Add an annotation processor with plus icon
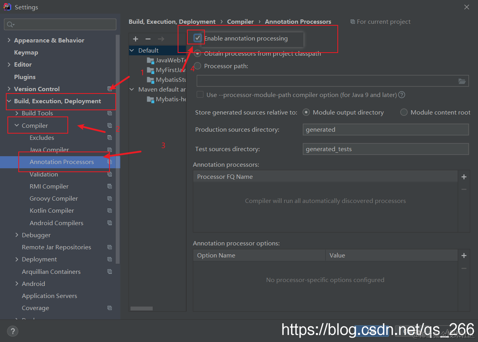 click(x=464, y=177)
